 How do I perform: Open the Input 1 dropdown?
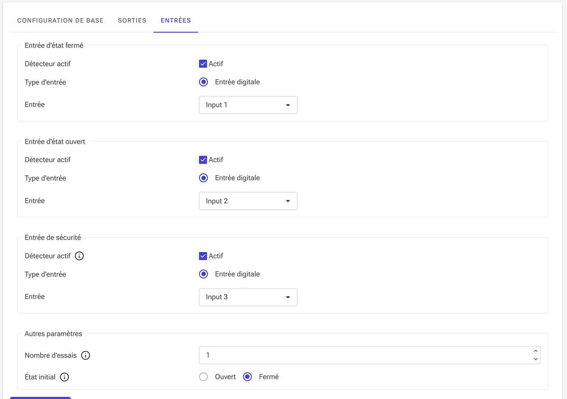pyautogui.click(x=248, y=105)
